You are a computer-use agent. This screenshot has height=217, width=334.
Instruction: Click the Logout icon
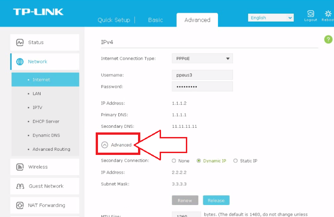311,14
